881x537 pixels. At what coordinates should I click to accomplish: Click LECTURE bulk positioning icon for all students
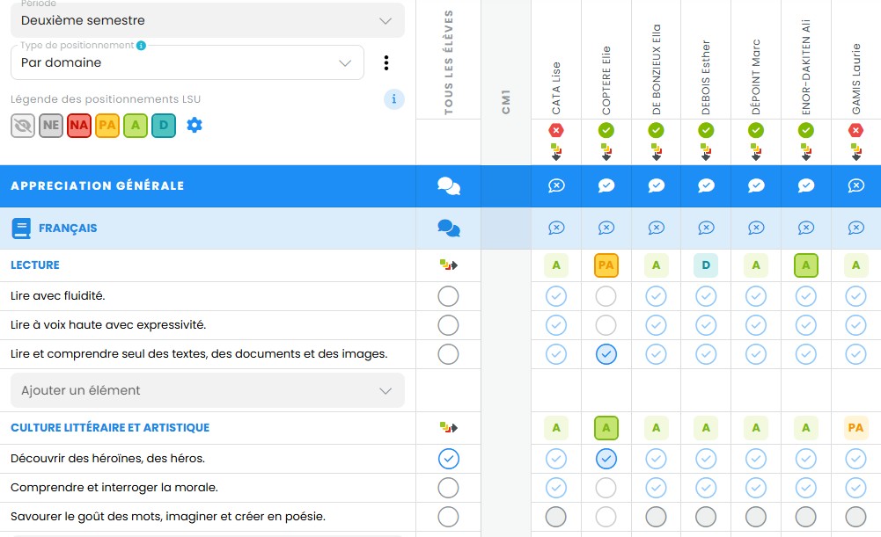pos(448,265)
